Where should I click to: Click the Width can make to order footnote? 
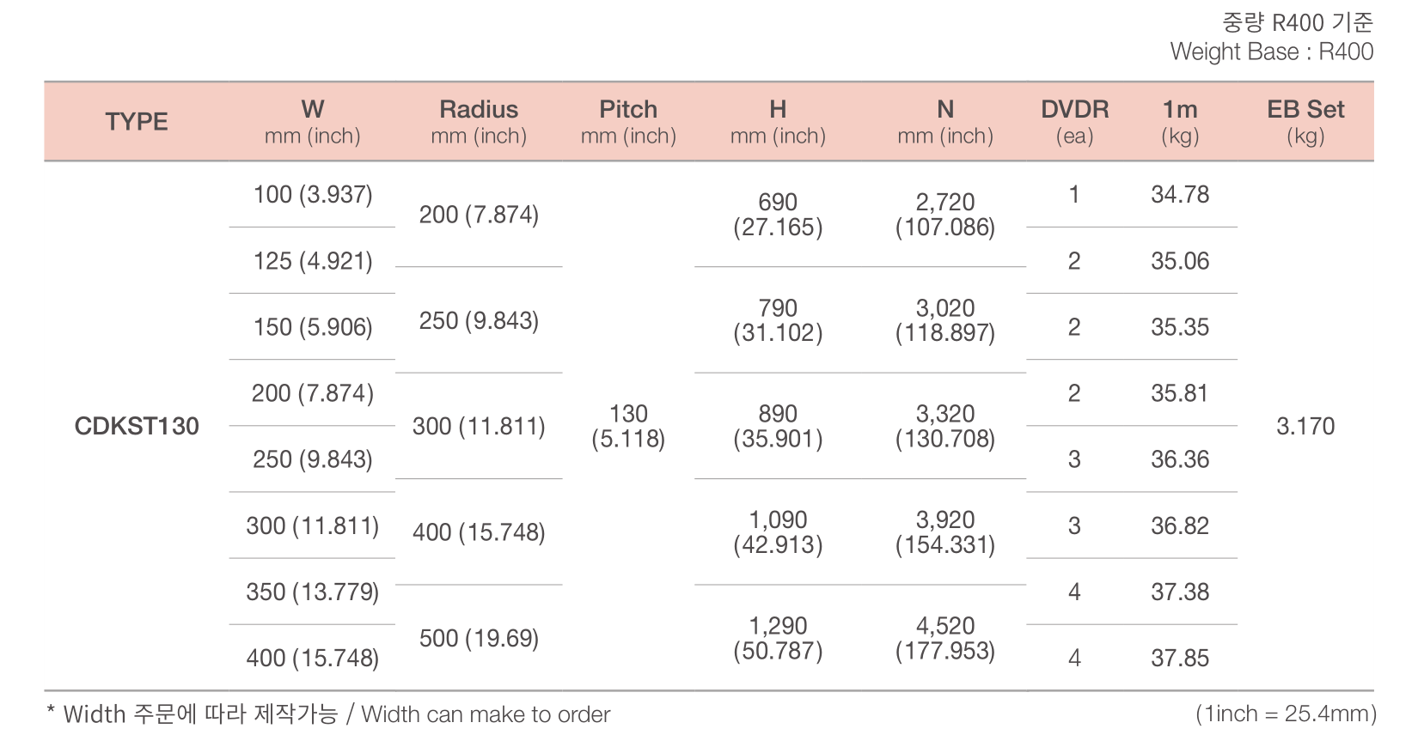coord(486,714)
